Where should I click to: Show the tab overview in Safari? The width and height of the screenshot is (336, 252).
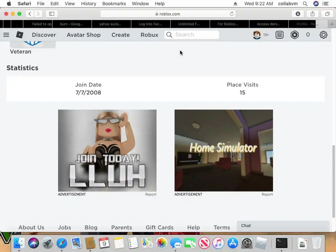tap(327, 14)
